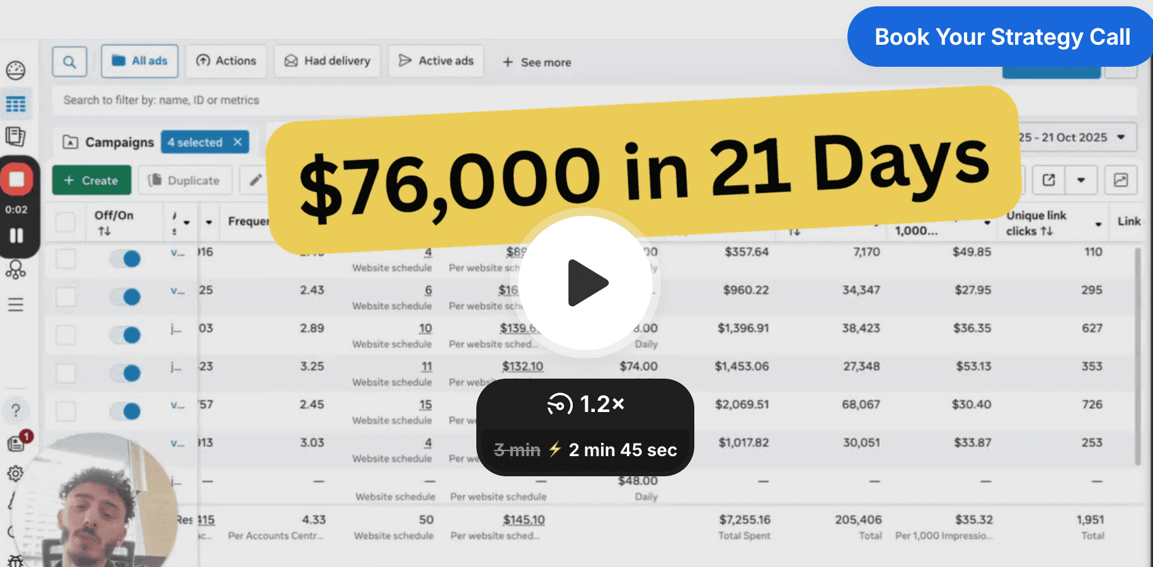
Task: Click the export share icon
Action: [x=1049, y=180]
